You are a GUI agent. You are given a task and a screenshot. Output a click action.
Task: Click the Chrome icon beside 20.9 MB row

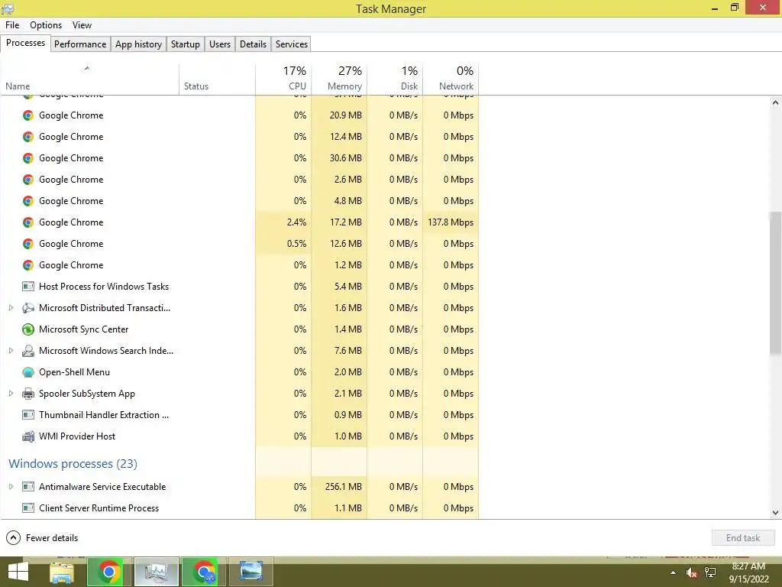[x=28, y=115]
